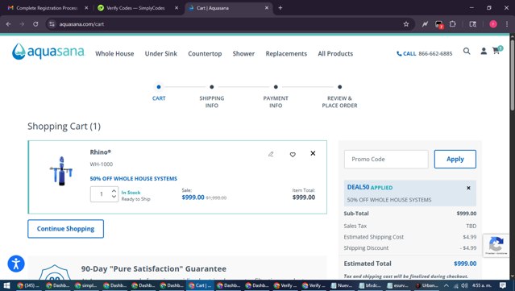Open the Shower menu
Screen dimensions: 515x291
pyautogui.click(x=243, y=53)
